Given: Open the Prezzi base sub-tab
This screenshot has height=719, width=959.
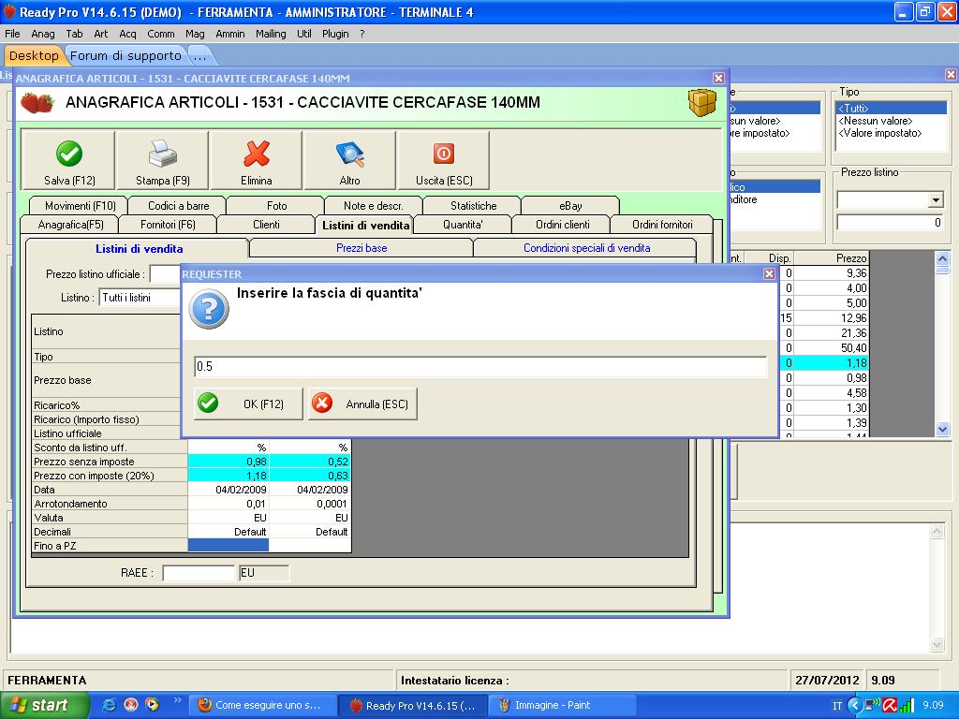Looking at the screenshot, I should tap(361, 248).
